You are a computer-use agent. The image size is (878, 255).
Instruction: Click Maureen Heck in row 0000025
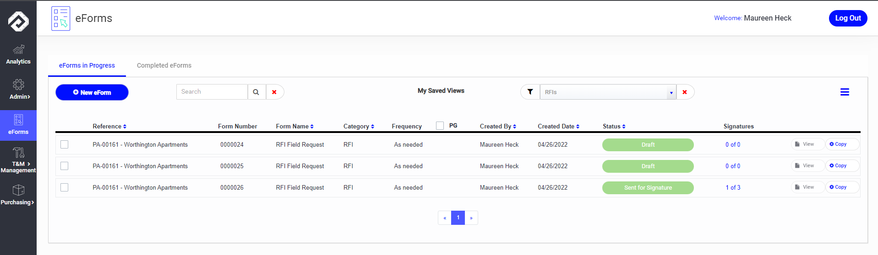tap(499, 166)
